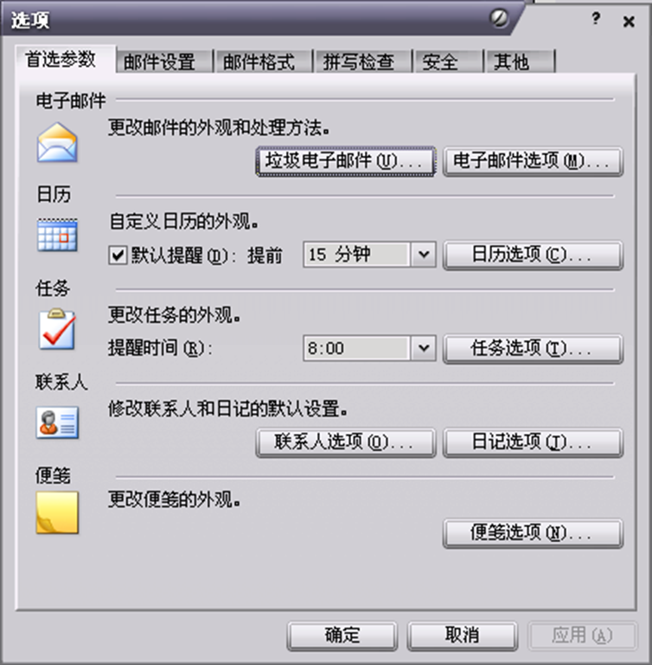Toggle the 默认提醒 checkbox
Viewport: 652px width, 665px height.
click(118, 255)
